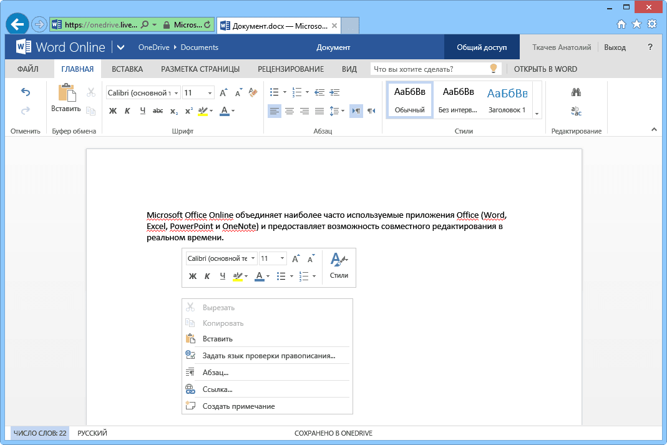Click the ЧИСЛО СЛОВ: 22 status indicator
Image resolution: width=667 pixels, height=445 pixels.
[40, 433]
